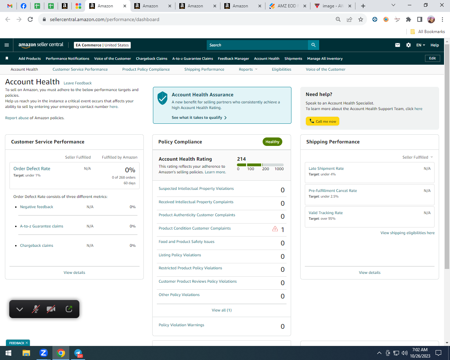Open the Chrome extensions puzzle icon
The height and width of the screenshot is (360, 450).
[409, 19]
